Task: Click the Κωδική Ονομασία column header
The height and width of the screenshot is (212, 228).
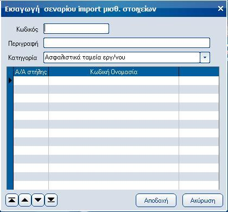Action: (113, 72)
